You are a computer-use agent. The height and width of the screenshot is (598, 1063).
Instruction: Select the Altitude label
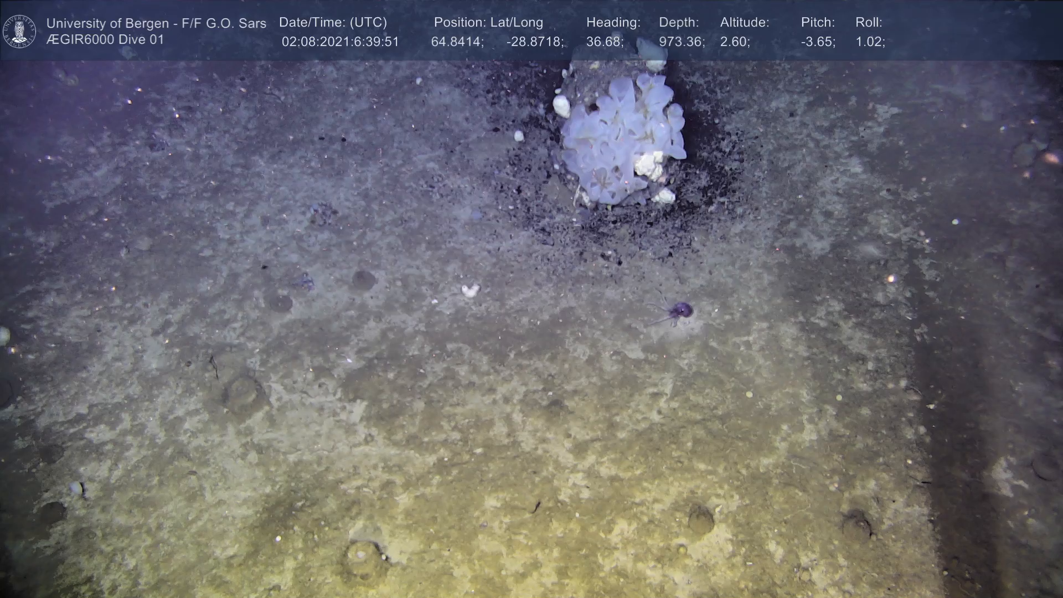click(744, 23)
